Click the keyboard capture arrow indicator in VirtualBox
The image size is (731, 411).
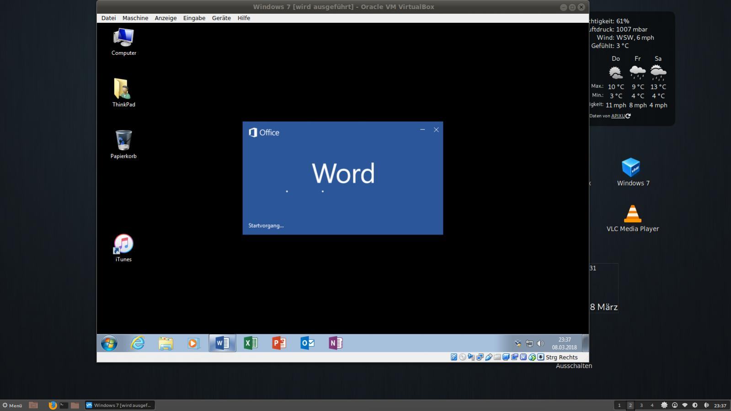pos(541,357)
